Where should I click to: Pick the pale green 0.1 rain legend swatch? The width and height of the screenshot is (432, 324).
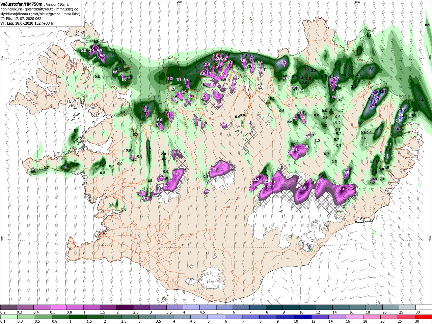[9, 317]
